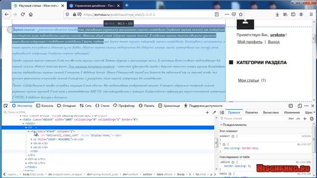Screen dimensions: 317x178
Task: Focus the HTML search field
Action: (103, 112)
